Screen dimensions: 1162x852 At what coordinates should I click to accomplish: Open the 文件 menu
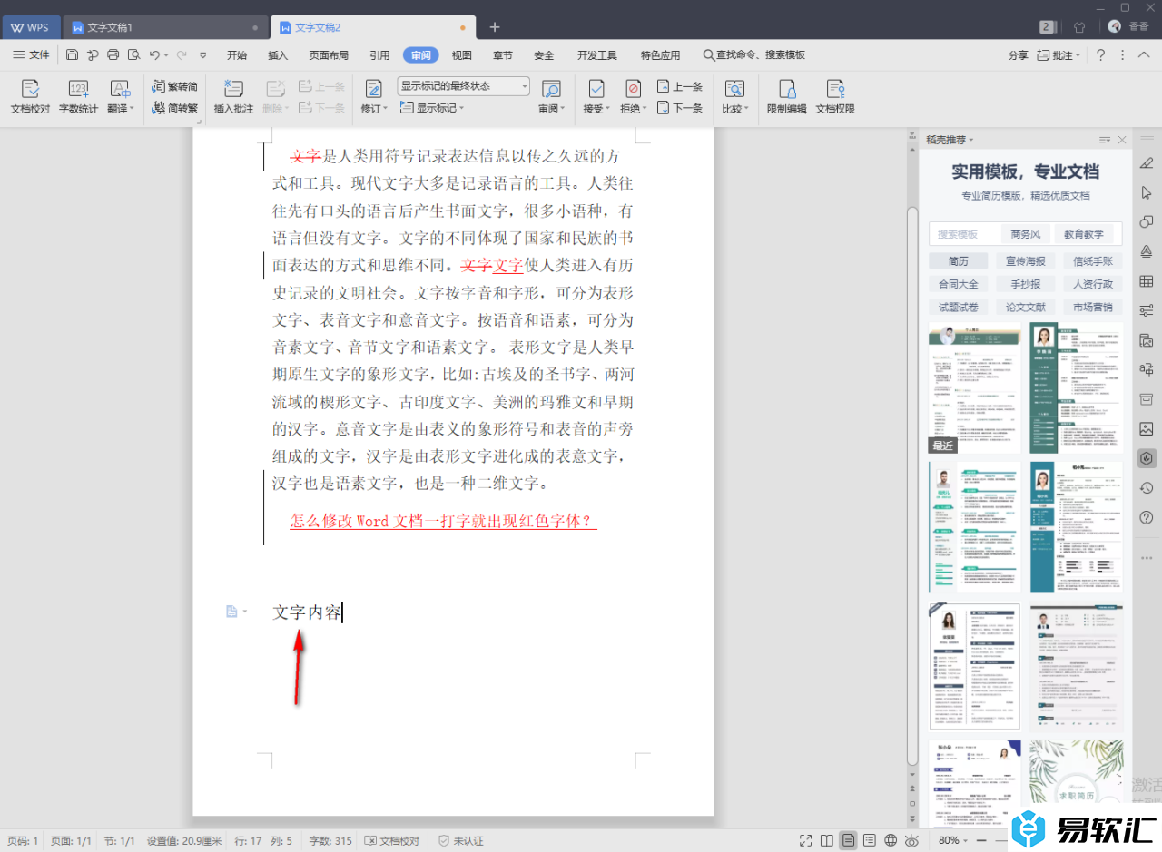(x=32, y=55)
